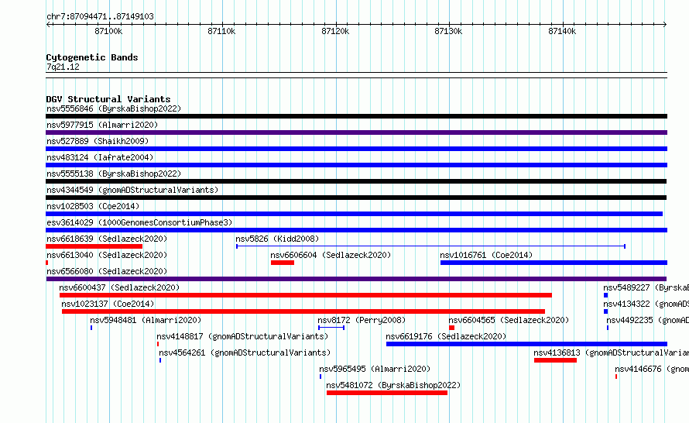Click the 7q21.12 cytogenetic band label
This screenshot has width=689, height=423.
coord(63,67)
